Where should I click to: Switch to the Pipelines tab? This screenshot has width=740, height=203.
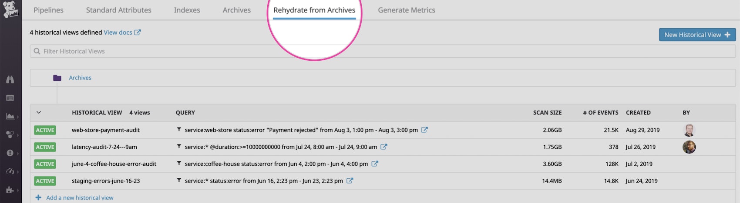tap(48, 10)
